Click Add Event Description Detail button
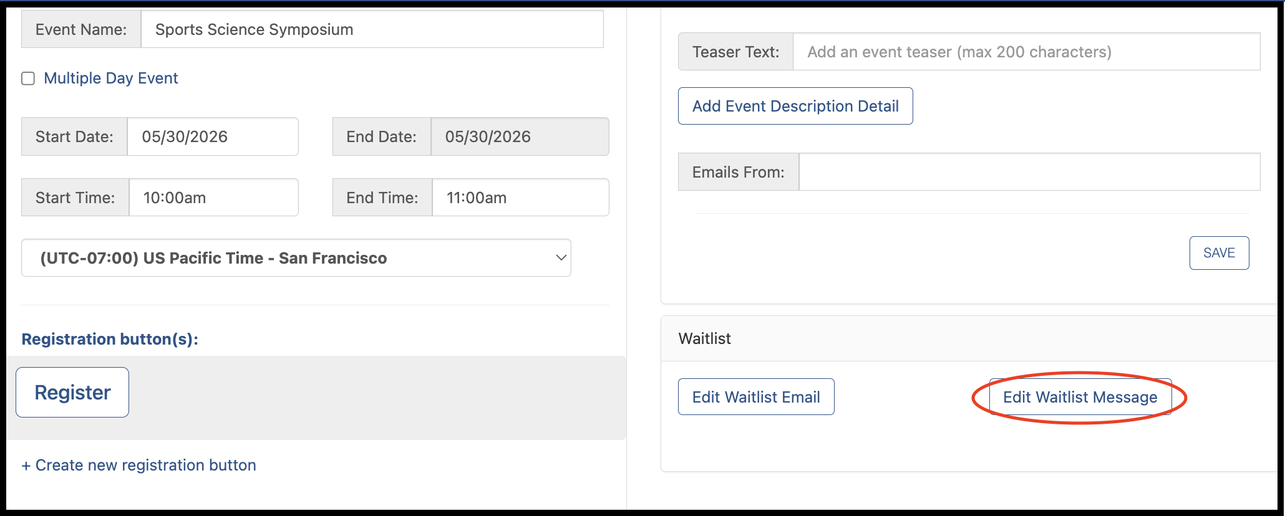Viewport: 1285px width, 516px height. [795, 106]
